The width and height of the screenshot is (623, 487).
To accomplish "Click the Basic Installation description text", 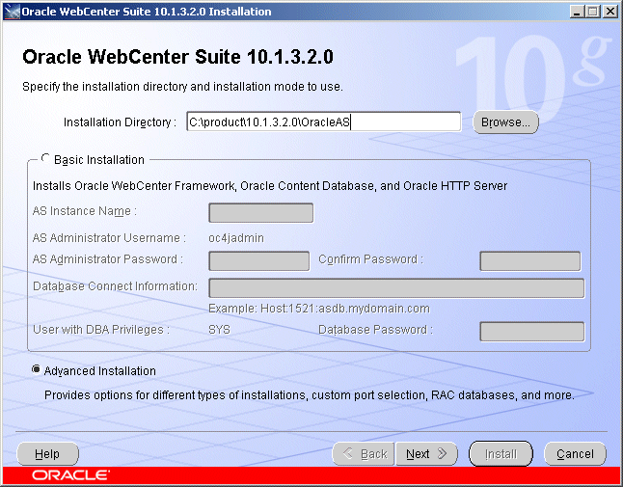I will tap(270, 186).
